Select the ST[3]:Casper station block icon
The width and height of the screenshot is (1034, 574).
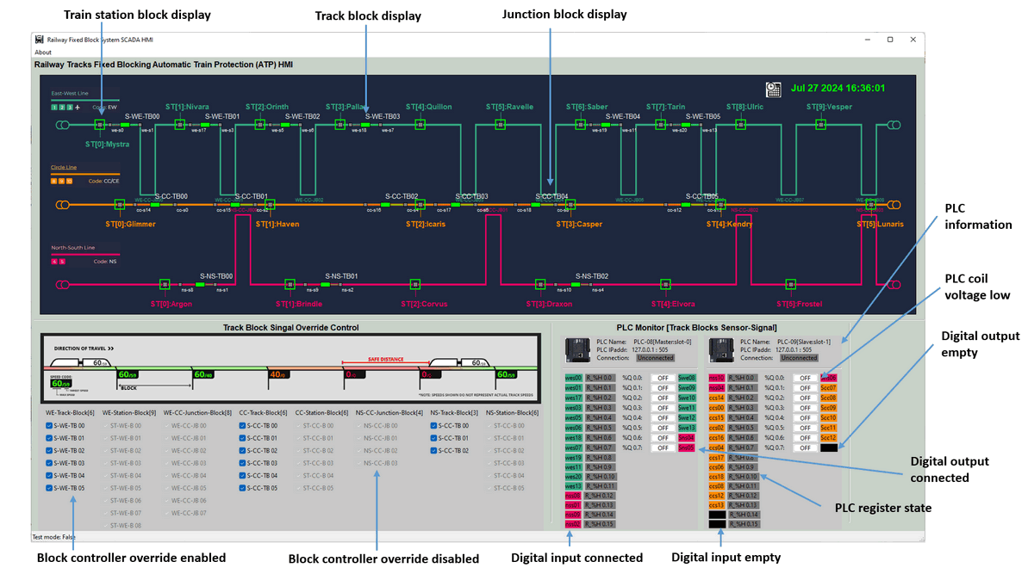pos(570,205)
